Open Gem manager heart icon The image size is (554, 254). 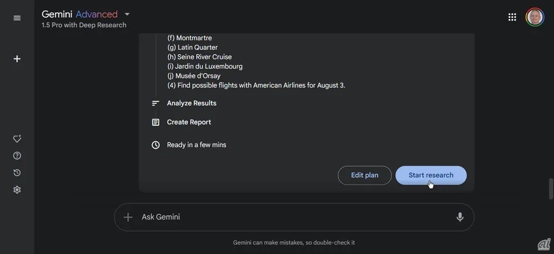coord(17,139)
